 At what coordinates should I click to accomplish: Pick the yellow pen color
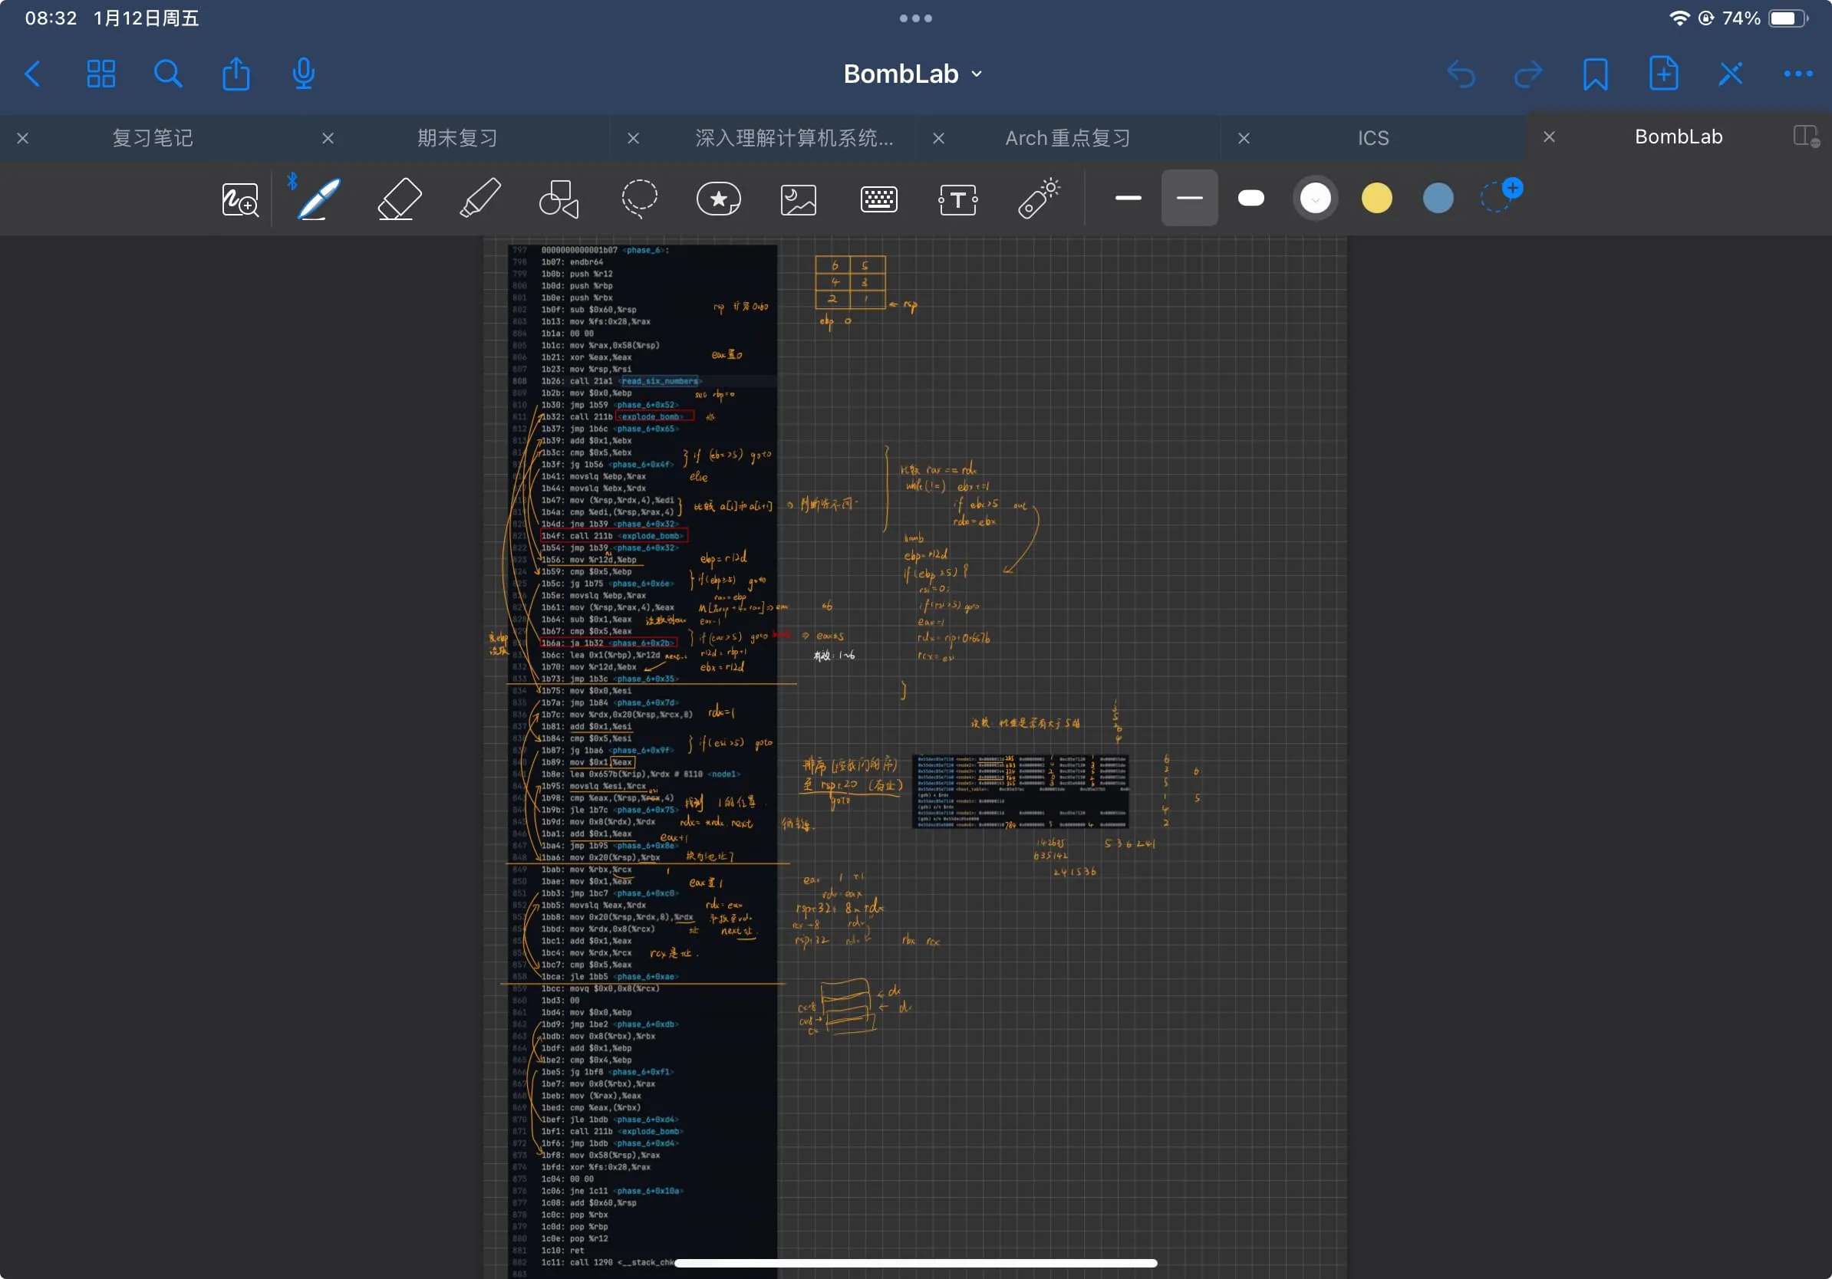(1376, 198)
